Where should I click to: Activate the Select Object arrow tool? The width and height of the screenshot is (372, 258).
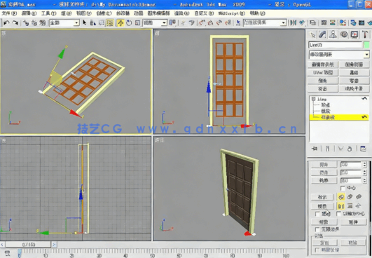(84, 23)
